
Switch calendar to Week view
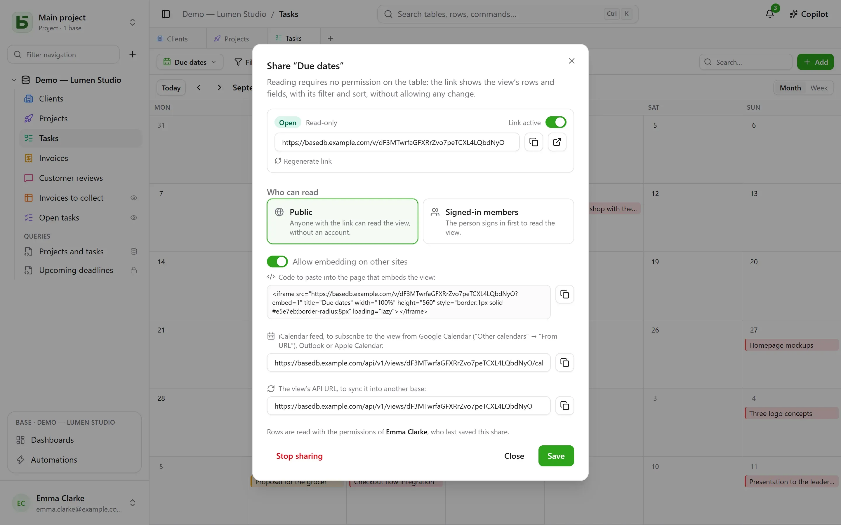tap(819, 88)
